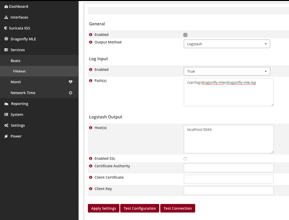Click the System server icon

[6, 115]
